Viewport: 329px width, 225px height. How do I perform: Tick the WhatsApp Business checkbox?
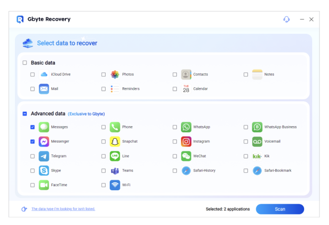(246, 127)
